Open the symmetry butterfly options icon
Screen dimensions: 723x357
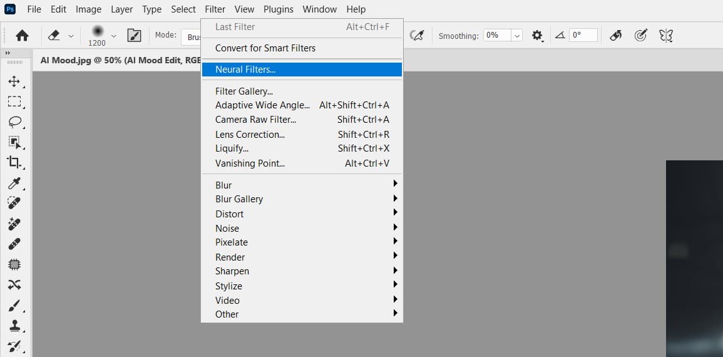(x=666, y=36)
